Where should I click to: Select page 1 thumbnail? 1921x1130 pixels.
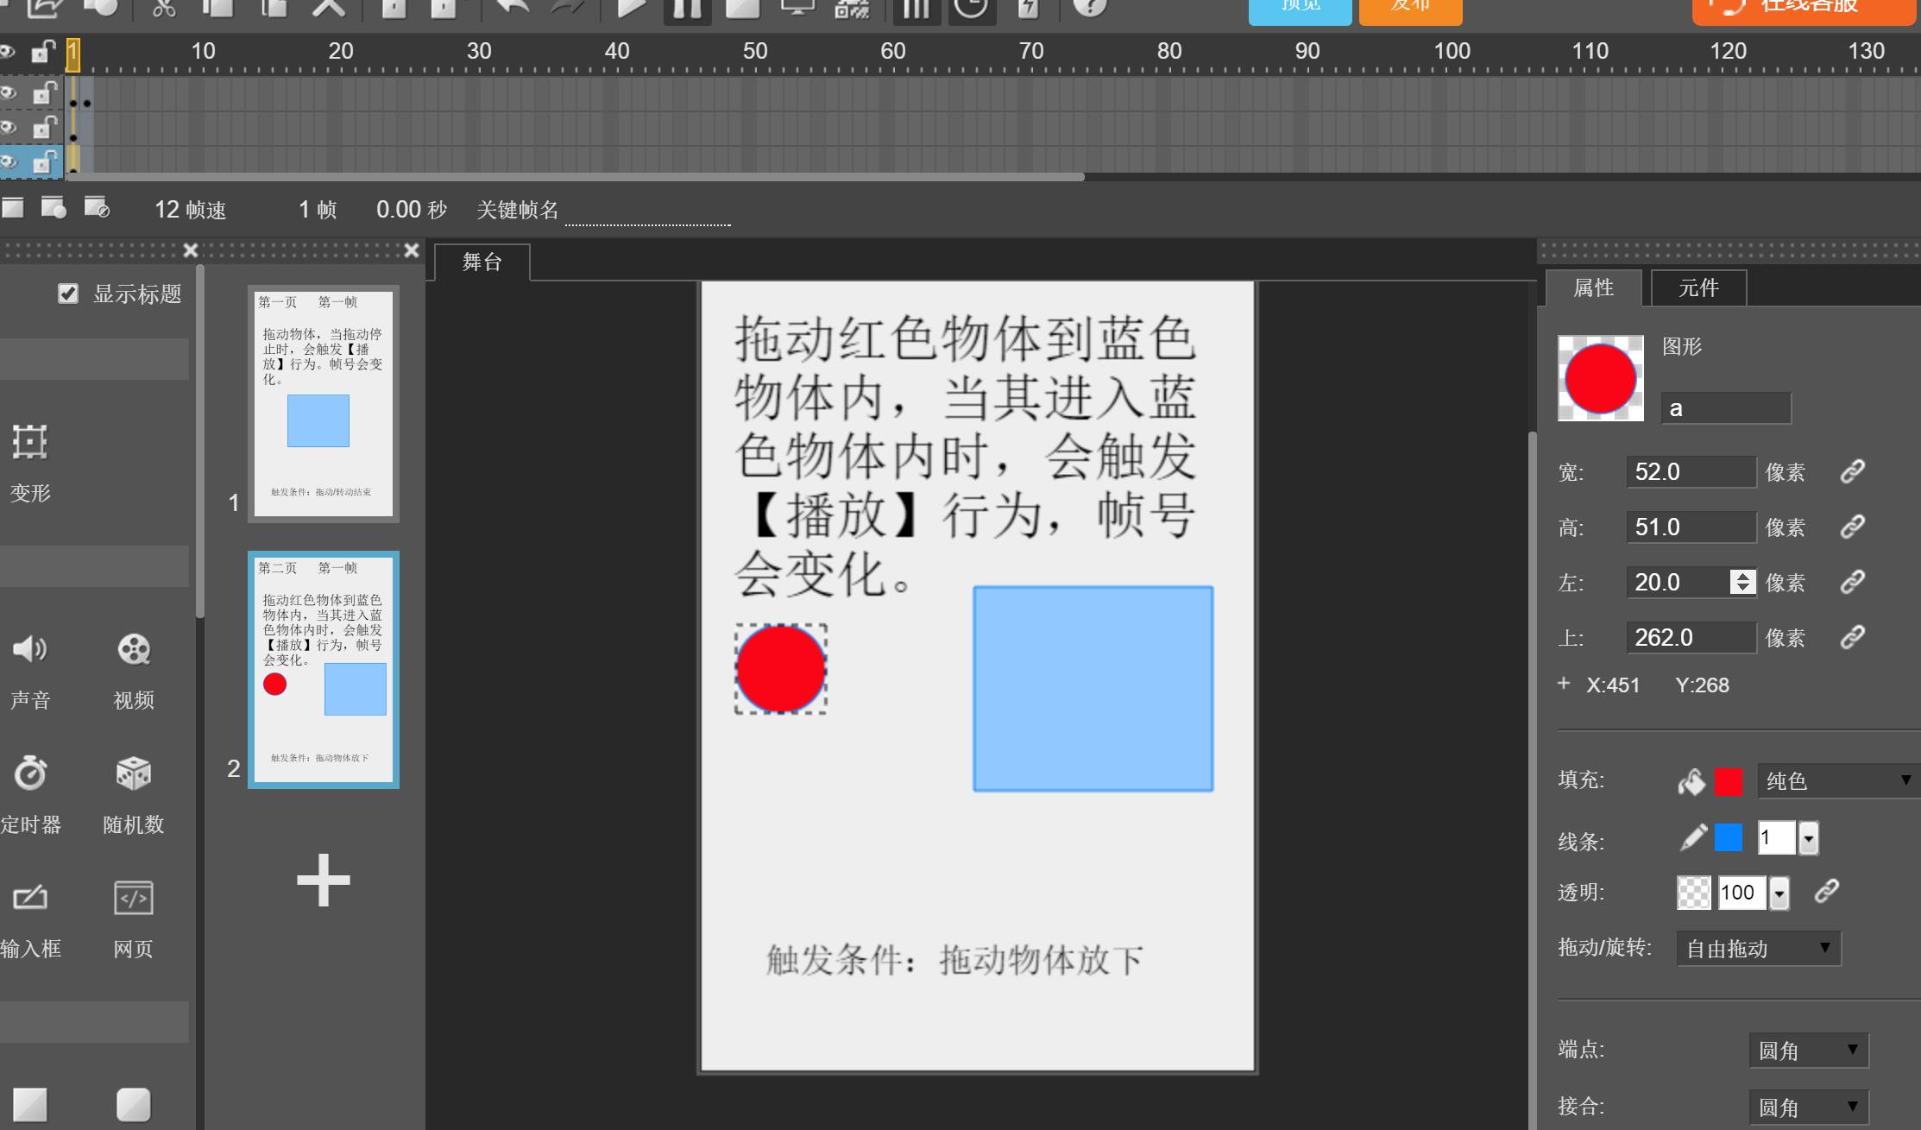[324, 404]
